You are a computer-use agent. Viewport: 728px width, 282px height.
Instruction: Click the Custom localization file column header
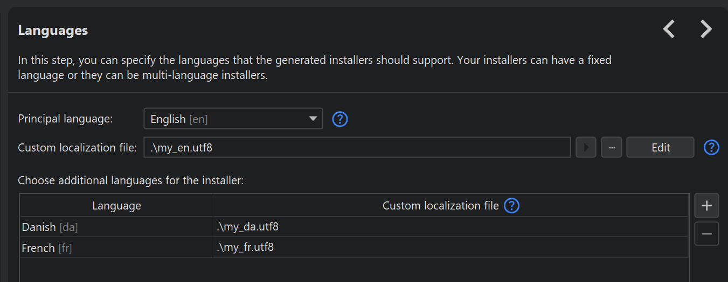pos(440,206)
